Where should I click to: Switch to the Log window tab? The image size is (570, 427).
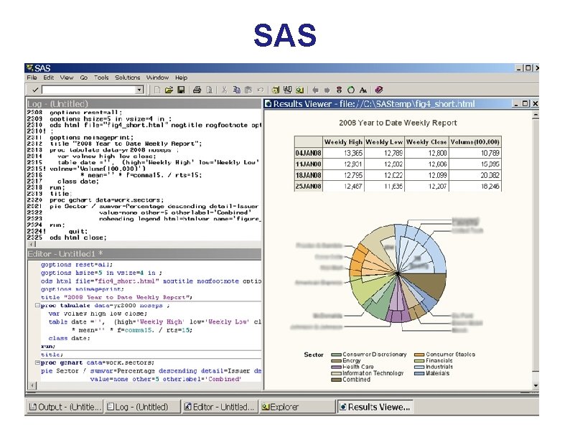(x=141, y=407)
